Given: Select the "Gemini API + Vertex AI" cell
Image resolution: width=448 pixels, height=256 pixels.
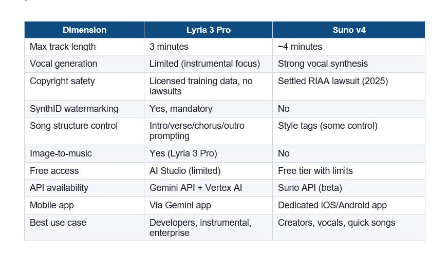Looking at the screenshot, I should coord(196,188).
